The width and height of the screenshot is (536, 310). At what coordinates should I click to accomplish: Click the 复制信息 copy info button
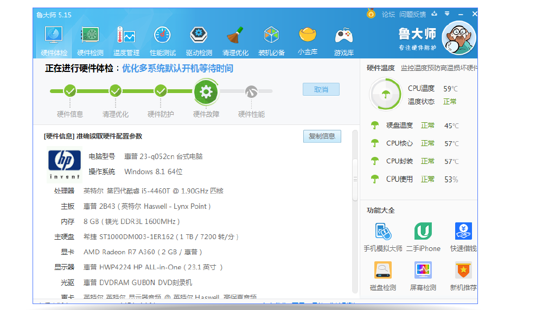tap(322, 136)
